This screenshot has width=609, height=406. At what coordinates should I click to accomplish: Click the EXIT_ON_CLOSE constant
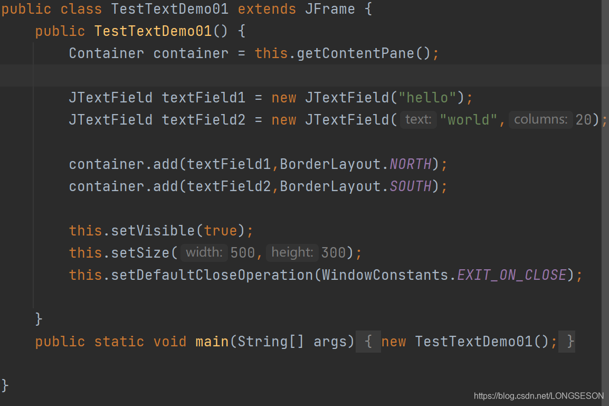point(511,275)
